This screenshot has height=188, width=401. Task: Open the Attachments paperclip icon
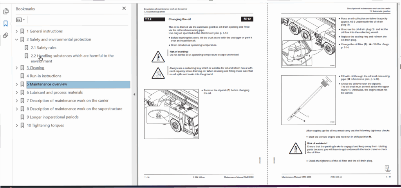5,35
